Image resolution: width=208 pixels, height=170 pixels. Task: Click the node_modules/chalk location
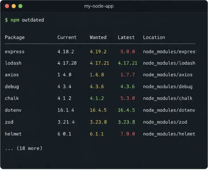(168, 98)
